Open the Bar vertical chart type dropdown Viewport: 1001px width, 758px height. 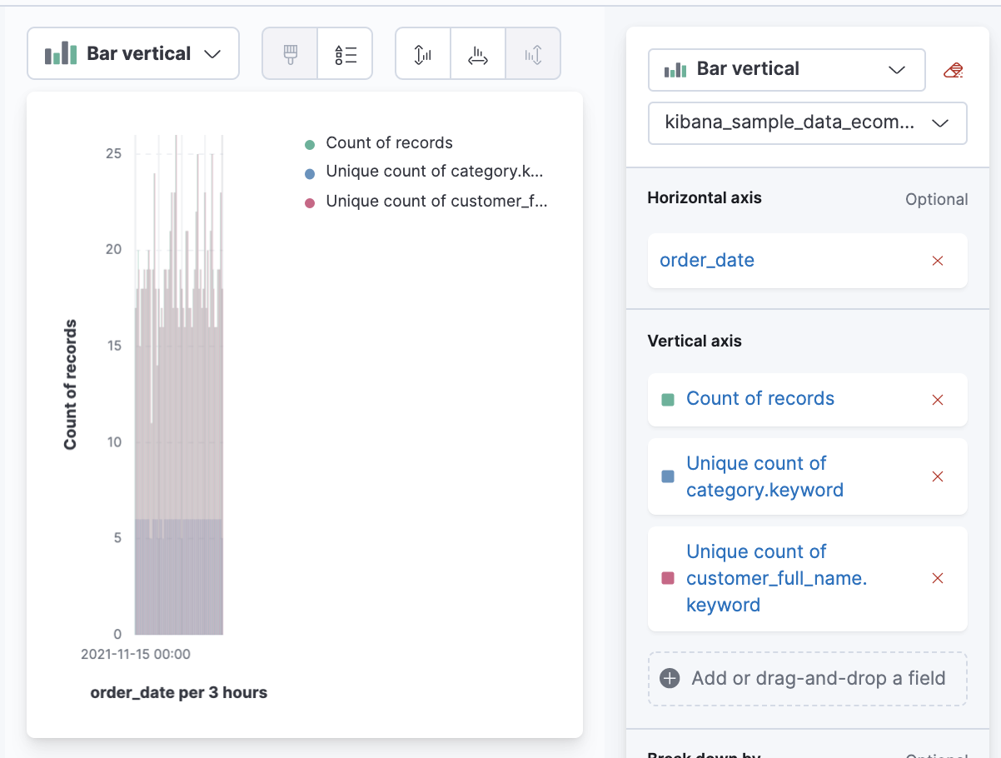[133, 52]
